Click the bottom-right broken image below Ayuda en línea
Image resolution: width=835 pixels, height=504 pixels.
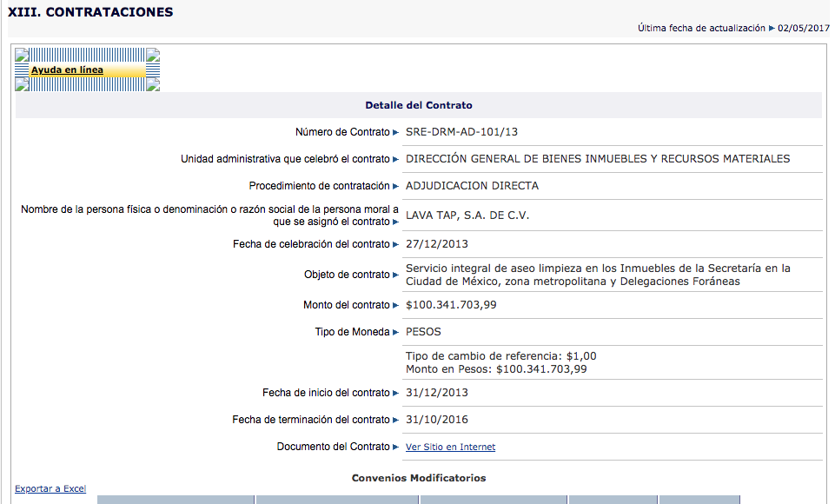click(x=153, y=84)
